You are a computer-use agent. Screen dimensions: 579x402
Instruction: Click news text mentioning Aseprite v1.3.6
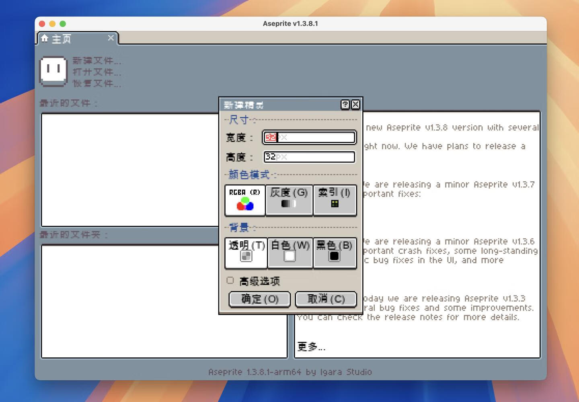450,251
